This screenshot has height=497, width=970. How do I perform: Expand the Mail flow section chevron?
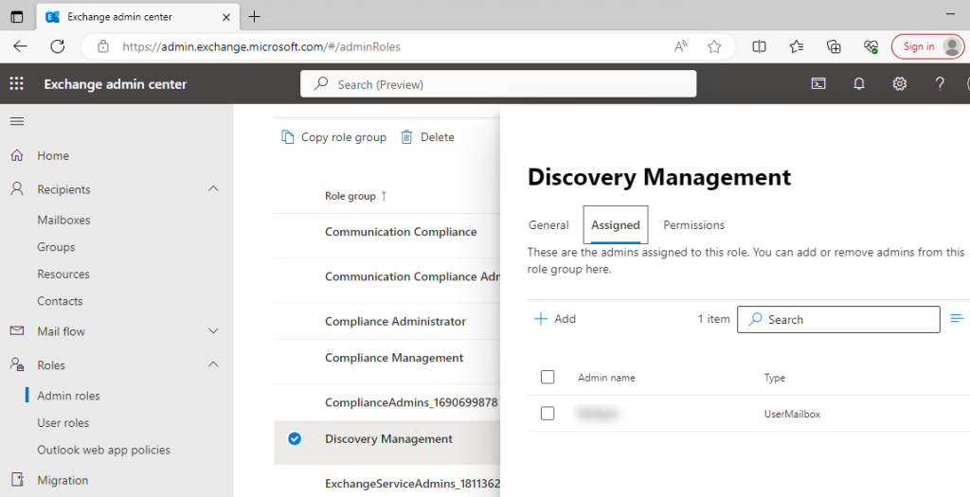213,330
